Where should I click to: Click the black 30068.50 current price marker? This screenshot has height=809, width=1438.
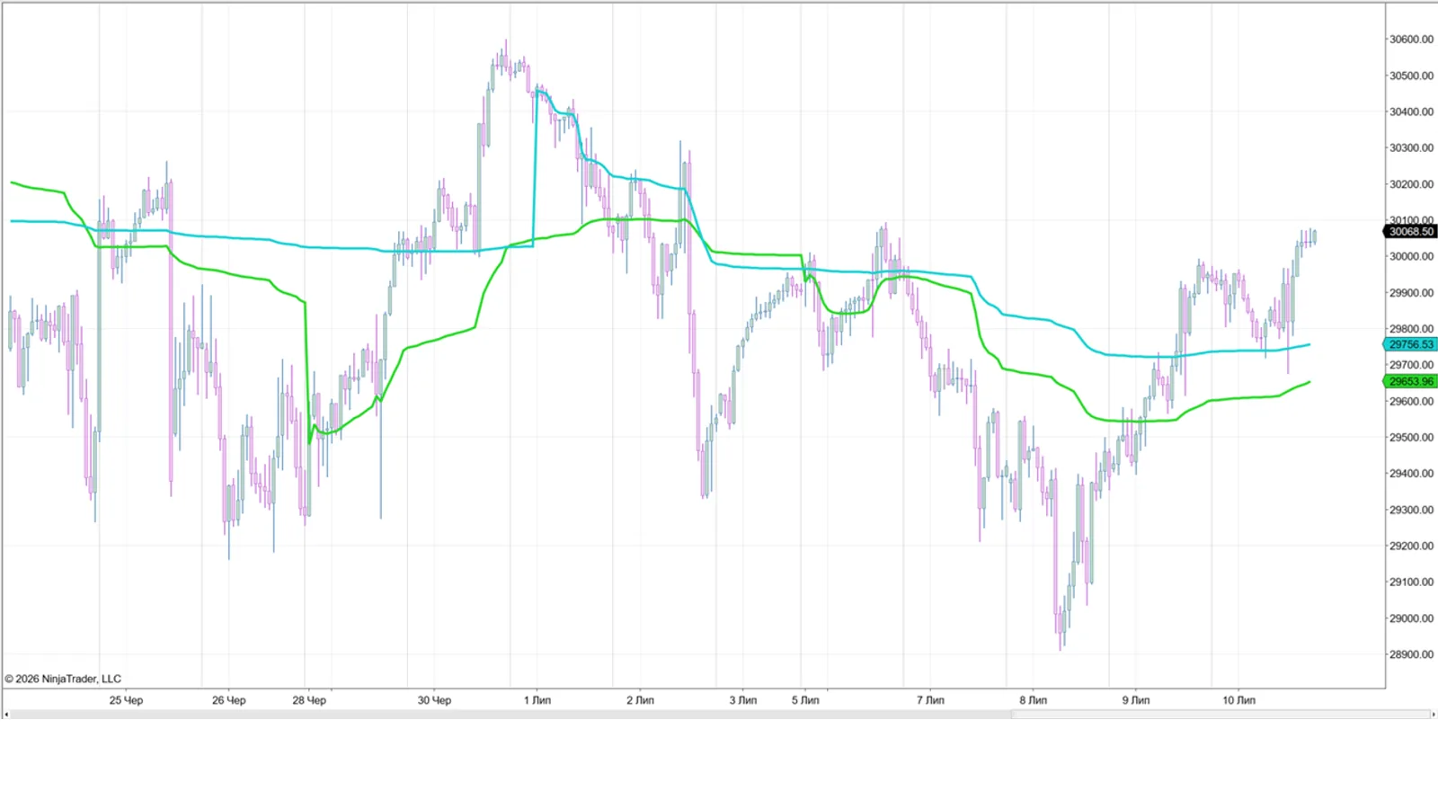1410,232
